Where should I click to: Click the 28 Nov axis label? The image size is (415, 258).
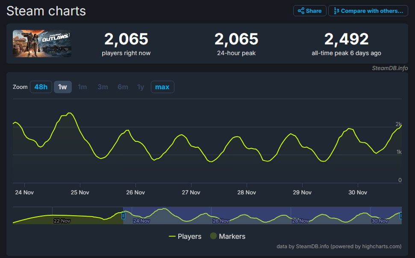coord(247,192)
